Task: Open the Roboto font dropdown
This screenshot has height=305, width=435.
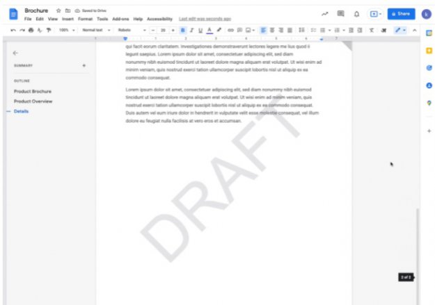Action: (x=132, y=30)
